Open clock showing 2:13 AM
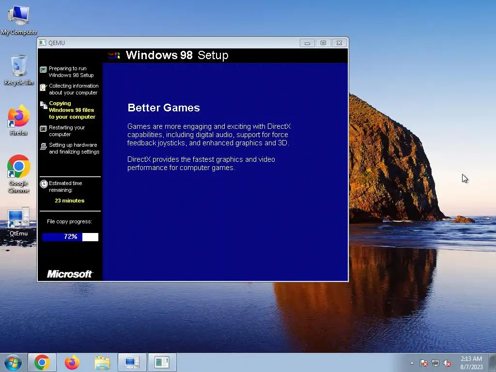 471,362
